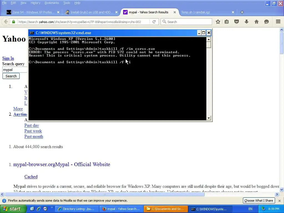
Task: Click the Anytime link
Action: pos(20,114)
